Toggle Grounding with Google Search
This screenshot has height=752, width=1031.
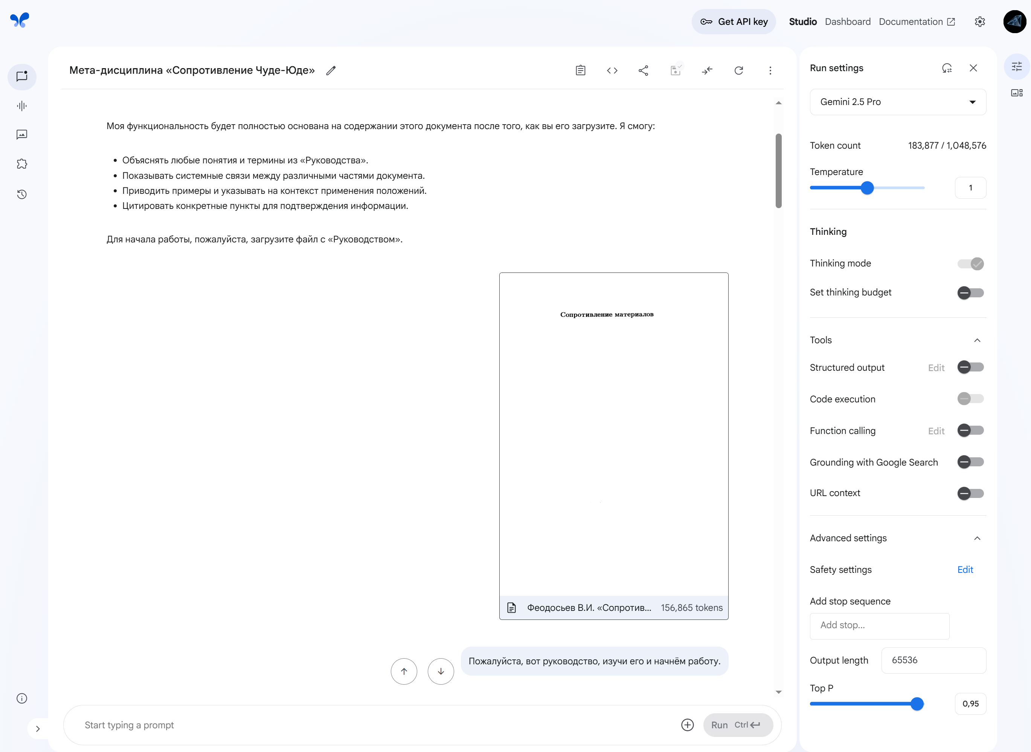(x=970, y=462)
